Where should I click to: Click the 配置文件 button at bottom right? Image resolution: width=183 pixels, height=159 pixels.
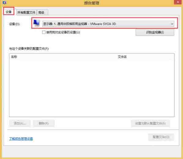click(161, 137)
